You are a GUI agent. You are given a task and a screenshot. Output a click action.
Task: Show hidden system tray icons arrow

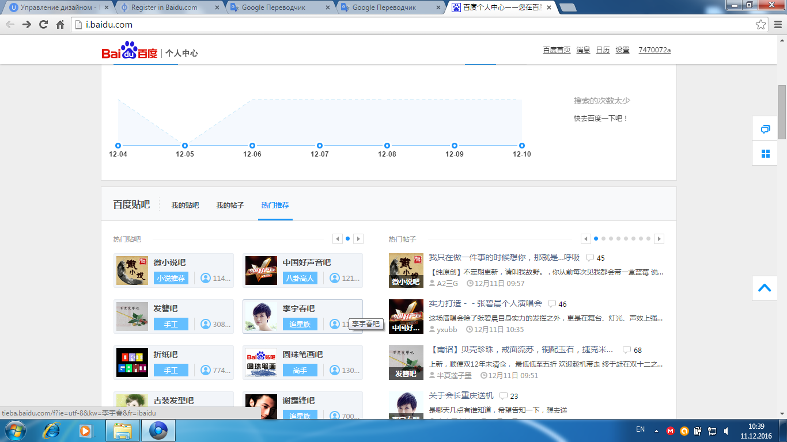[656, 430]
